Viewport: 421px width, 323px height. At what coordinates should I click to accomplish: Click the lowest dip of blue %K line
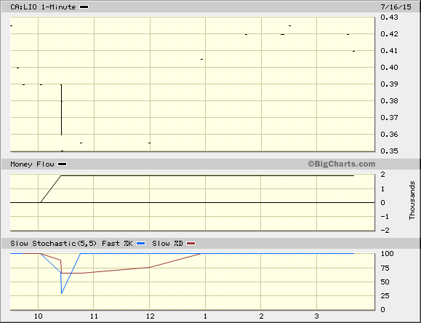(62, 293)
